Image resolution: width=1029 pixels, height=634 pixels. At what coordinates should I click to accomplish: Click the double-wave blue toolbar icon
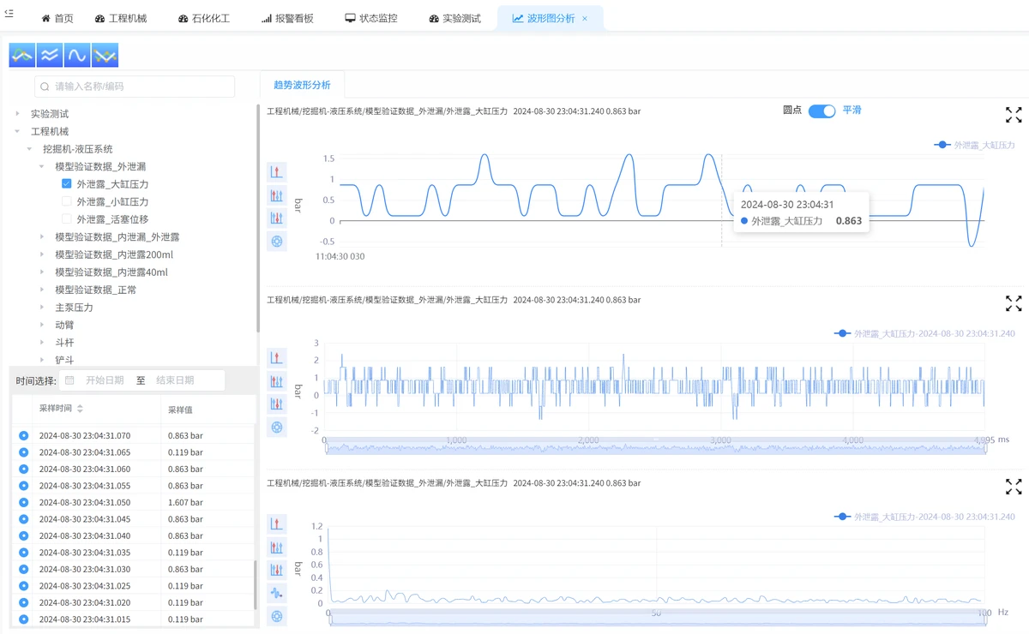50,55
